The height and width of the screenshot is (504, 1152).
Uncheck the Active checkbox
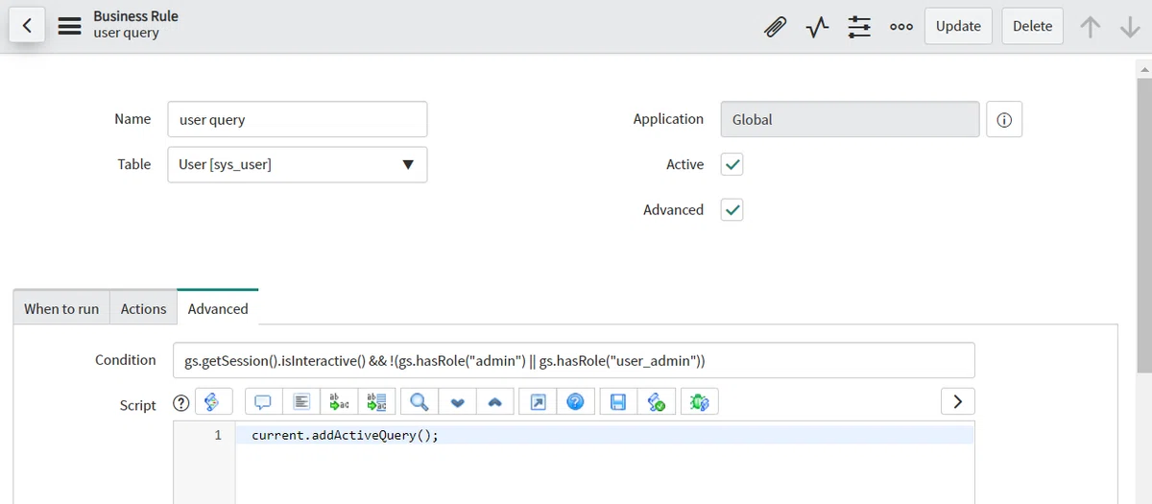(x=732, y=165)
